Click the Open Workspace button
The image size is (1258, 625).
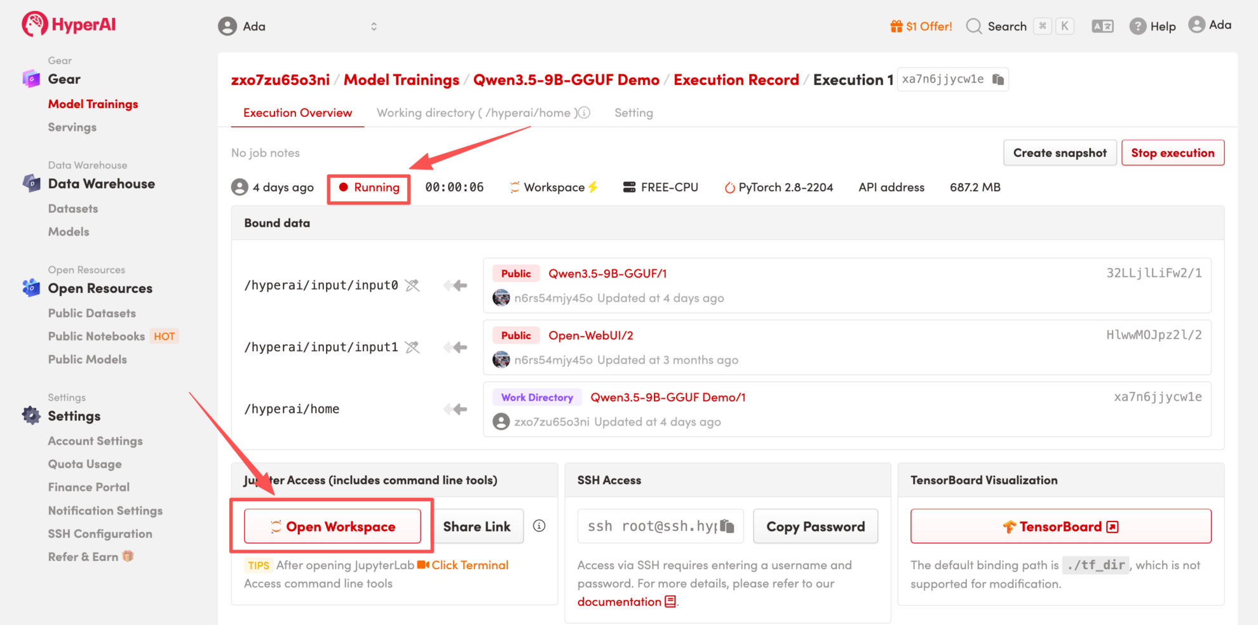332,527
